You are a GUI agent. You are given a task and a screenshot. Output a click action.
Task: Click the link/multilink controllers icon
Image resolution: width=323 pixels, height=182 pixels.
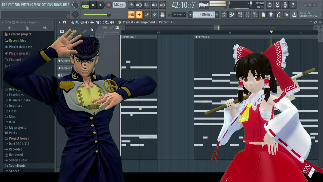click(155, 15)
